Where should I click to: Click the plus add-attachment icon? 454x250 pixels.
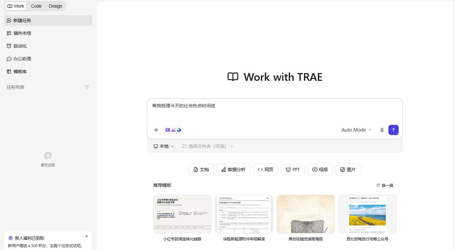(x=156, y=130)
